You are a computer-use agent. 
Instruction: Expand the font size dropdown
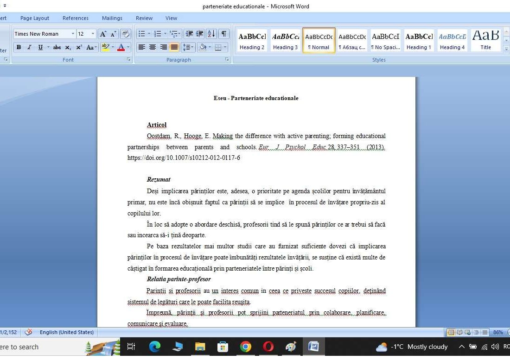point(92,33)
